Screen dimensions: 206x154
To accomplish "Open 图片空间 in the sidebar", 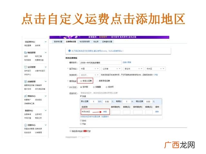I will click(x=27, y=89).
